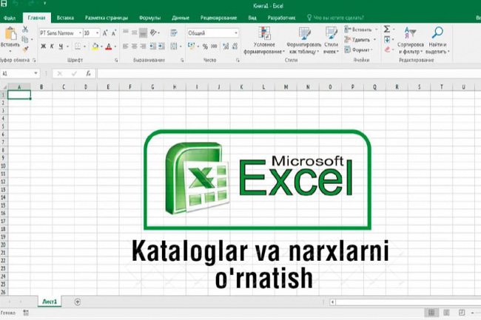Align text to bottom icon
Image resolution: width=481 pixels, height=320 pixels.
click(x=143, y=33)
